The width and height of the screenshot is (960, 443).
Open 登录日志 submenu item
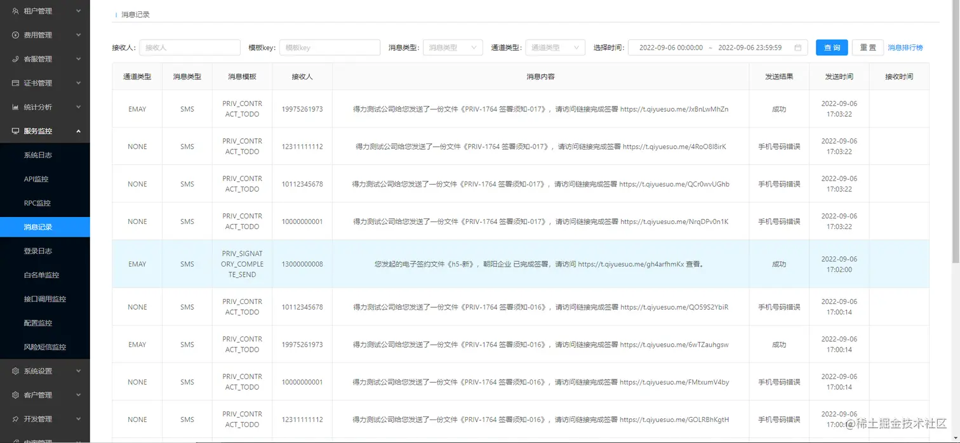pyautogui.click(x=45, y=251)
